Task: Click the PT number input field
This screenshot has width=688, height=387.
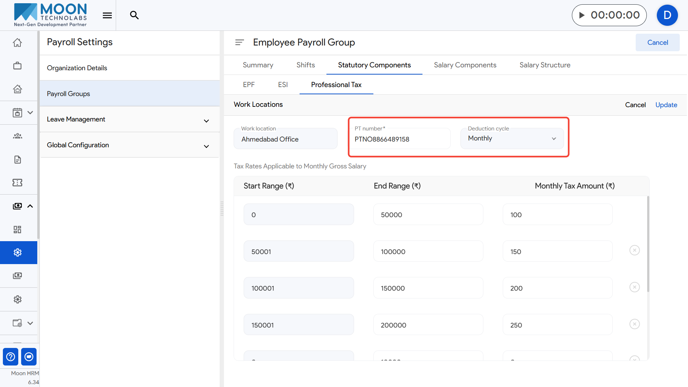Action: click(399, 139)
